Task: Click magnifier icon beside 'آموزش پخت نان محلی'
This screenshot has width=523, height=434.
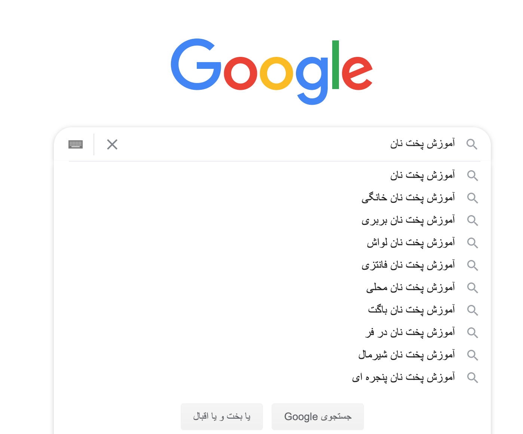Action: [472, 288]
